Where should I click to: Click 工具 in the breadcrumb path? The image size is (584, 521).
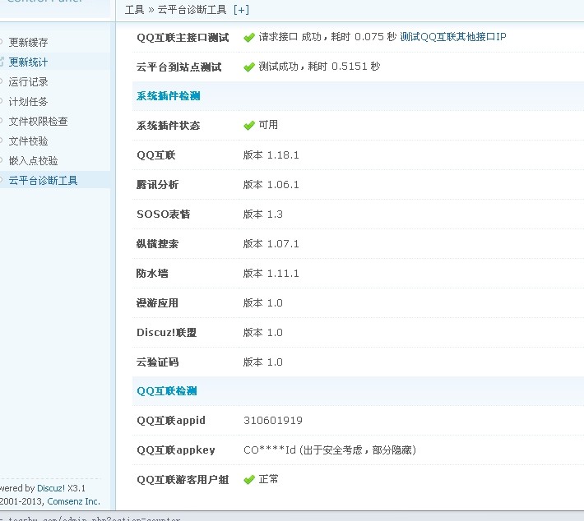(134, 10)
